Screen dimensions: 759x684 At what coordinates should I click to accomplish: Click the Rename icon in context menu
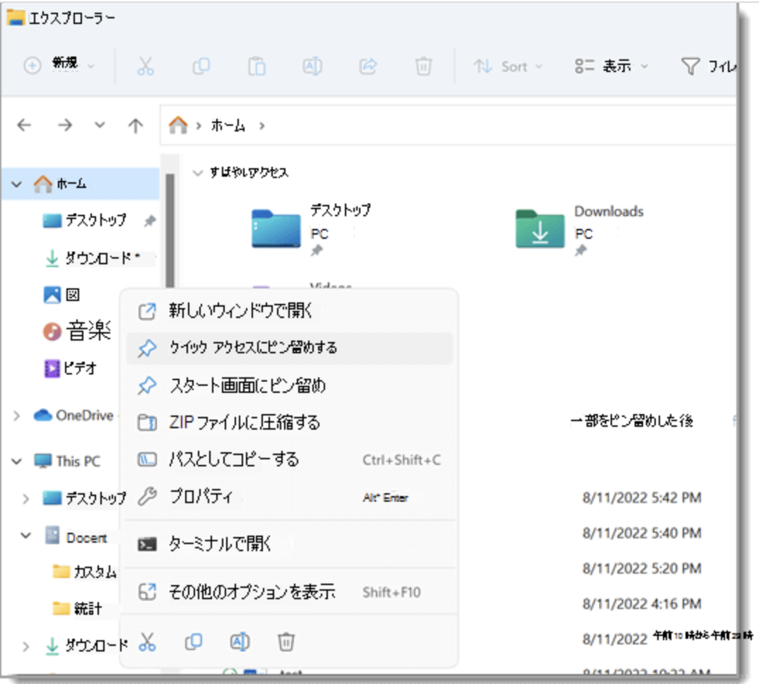point(240,642)
